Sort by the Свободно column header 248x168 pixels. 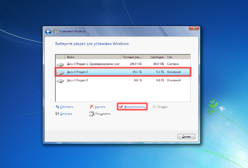pyautogui.click(x=154, y=57)
